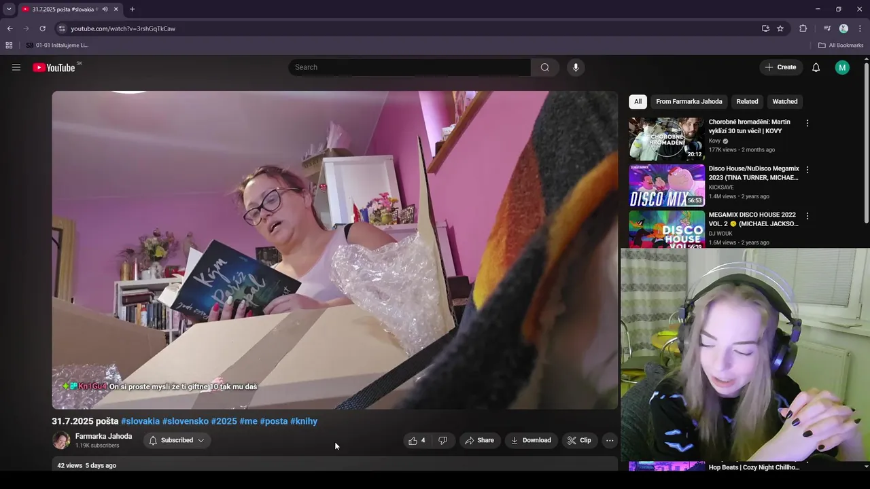Click the page vertical scrollbar

tap(867, 143)
